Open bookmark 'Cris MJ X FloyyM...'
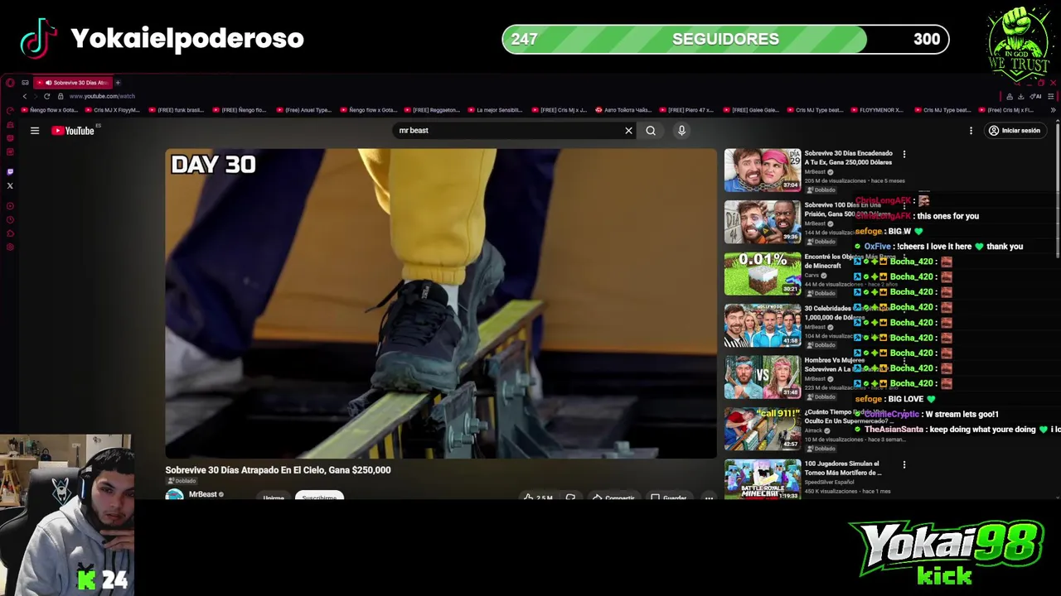Image resolution: width=1061 pixels, height=596 pixels. [112, 110]
